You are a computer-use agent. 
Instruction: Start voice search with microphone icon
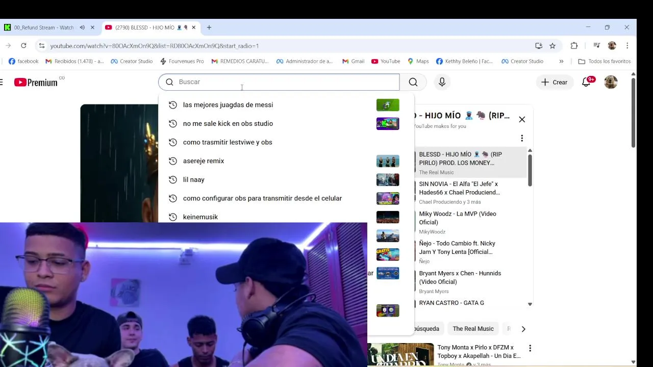(442, 82)
